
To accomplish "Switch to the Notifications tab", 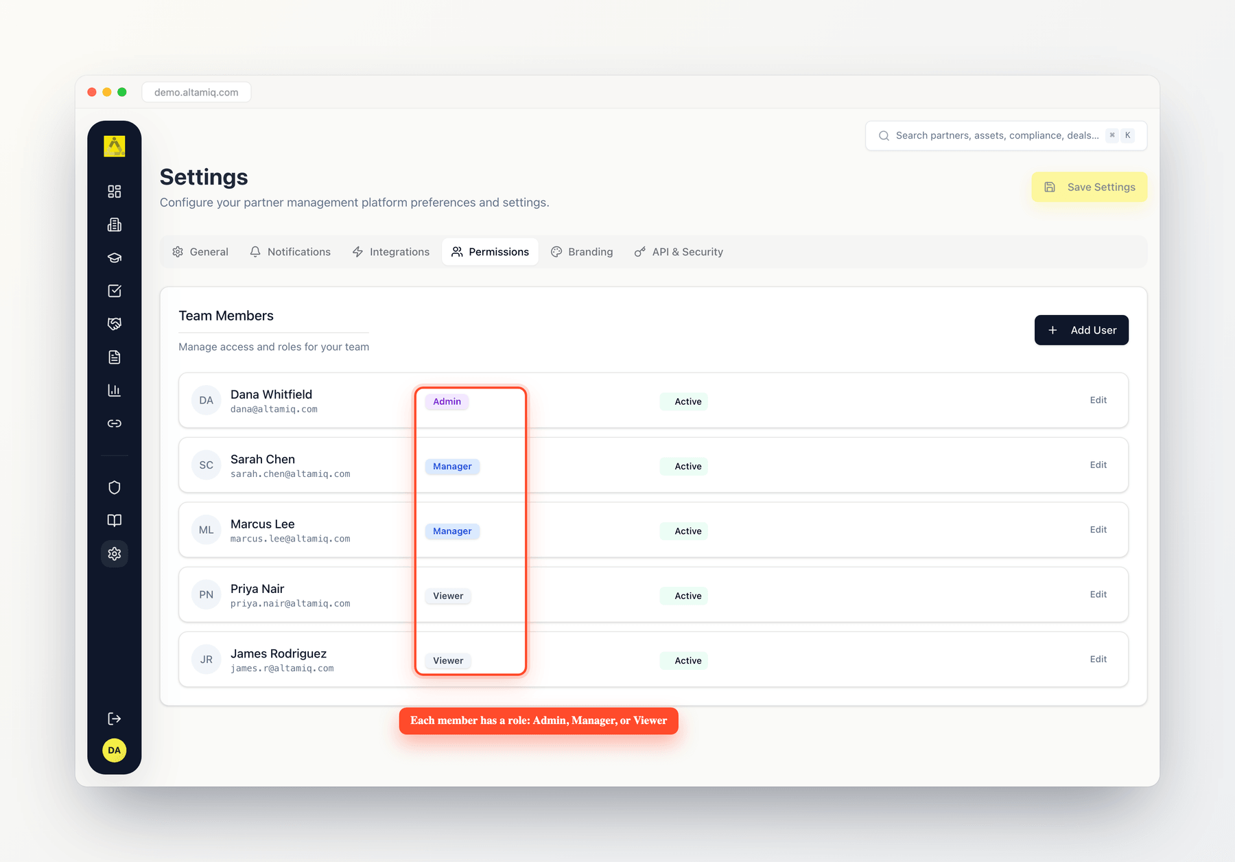I will point(290,252).
